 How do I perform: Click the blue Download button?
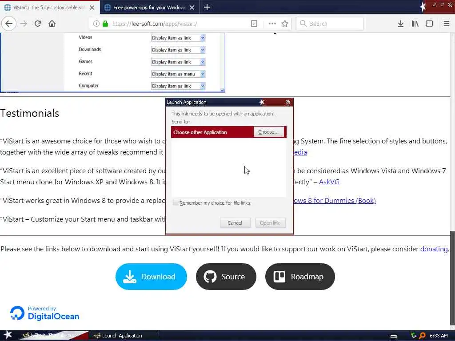[151, 276]
